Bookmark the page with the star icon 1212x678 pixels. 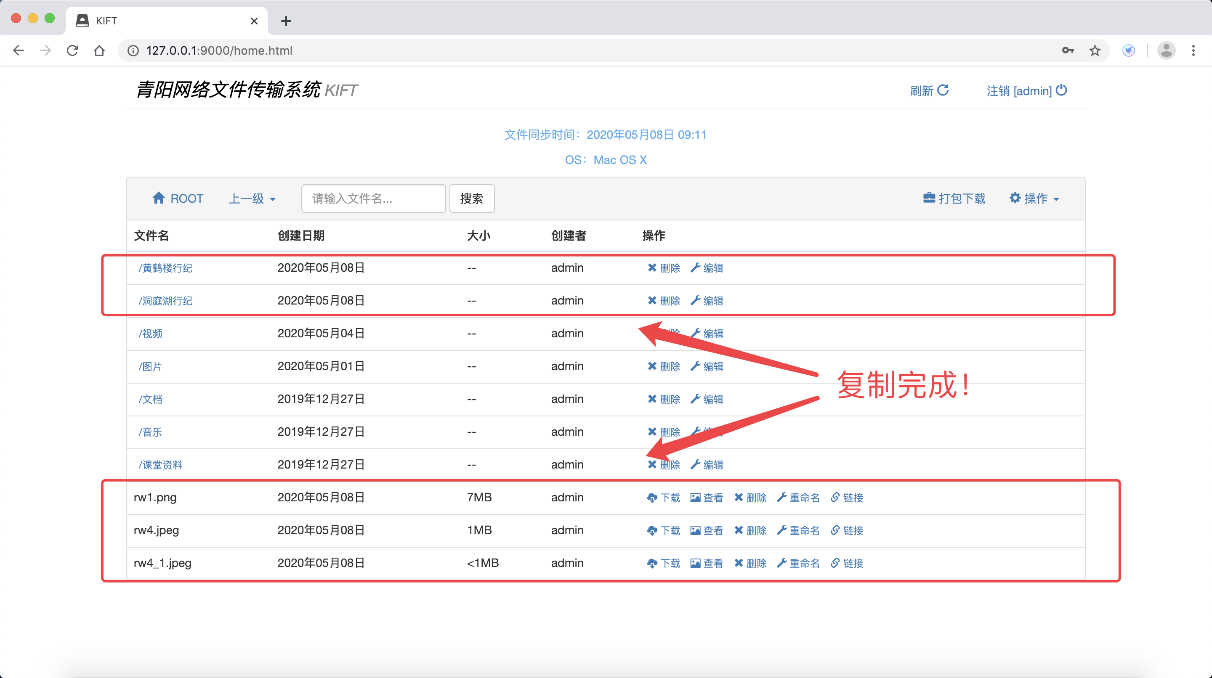point(1095,50)
